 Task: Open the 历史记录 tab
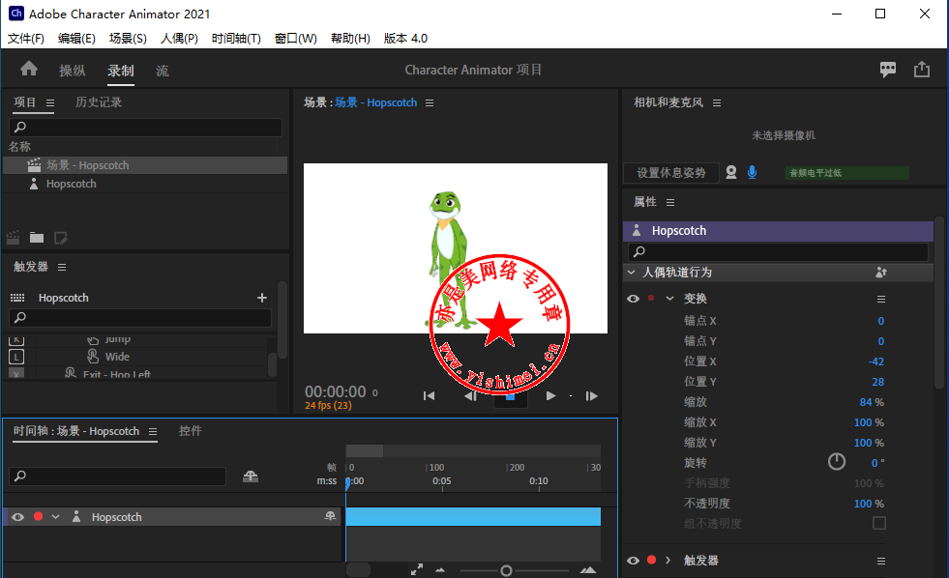[99, 102]
